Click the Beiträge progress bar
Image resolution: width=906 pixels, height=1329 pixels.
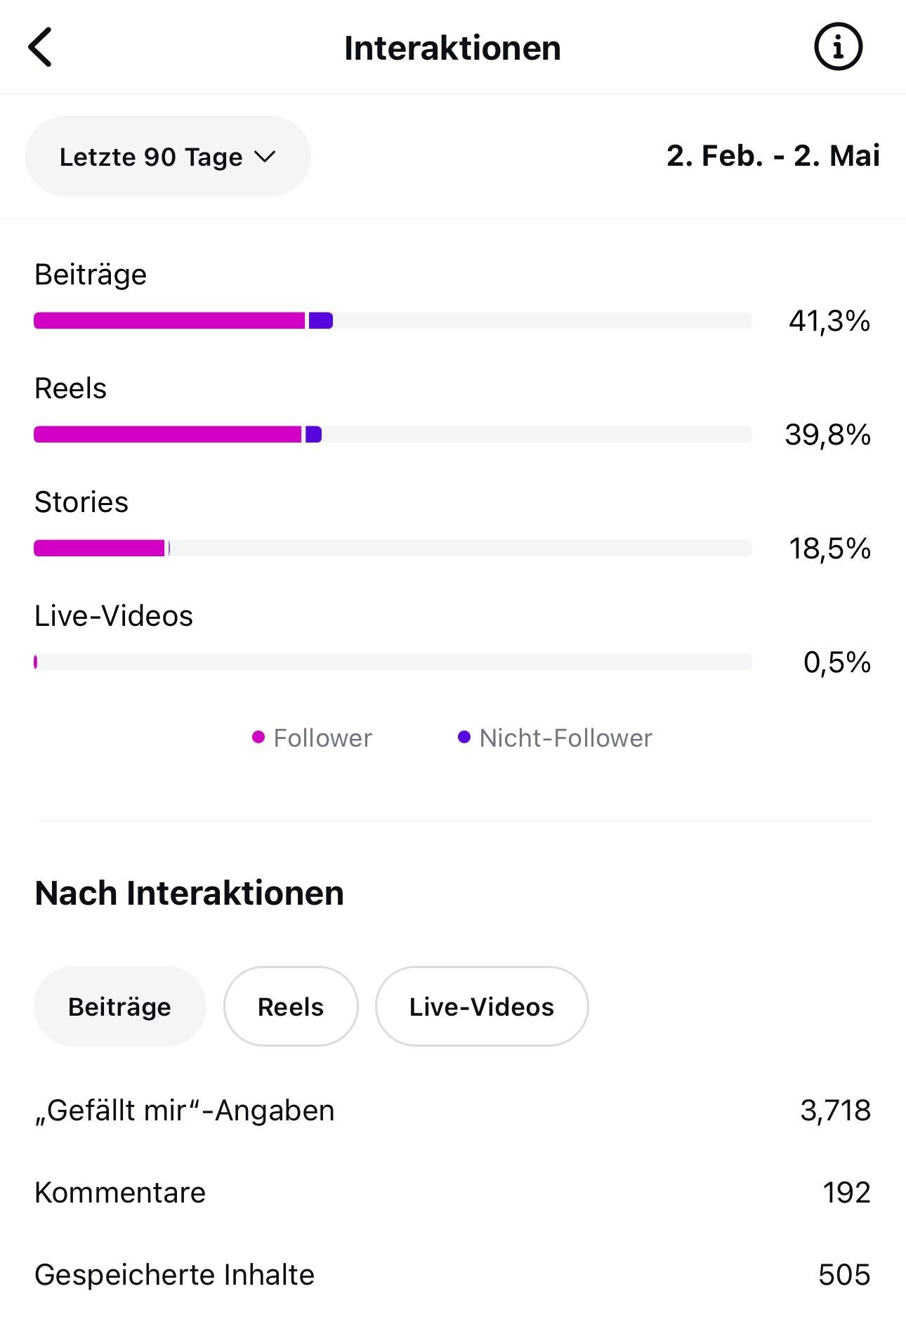coord(393,321)
